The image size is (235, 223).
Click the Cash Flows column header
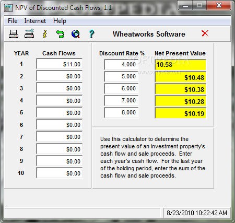[x=59, y=53]
